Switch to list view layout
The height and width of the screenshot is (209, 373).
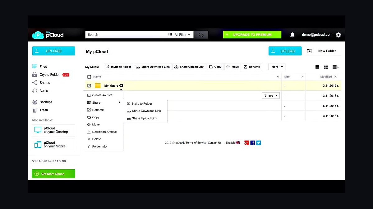317,67
